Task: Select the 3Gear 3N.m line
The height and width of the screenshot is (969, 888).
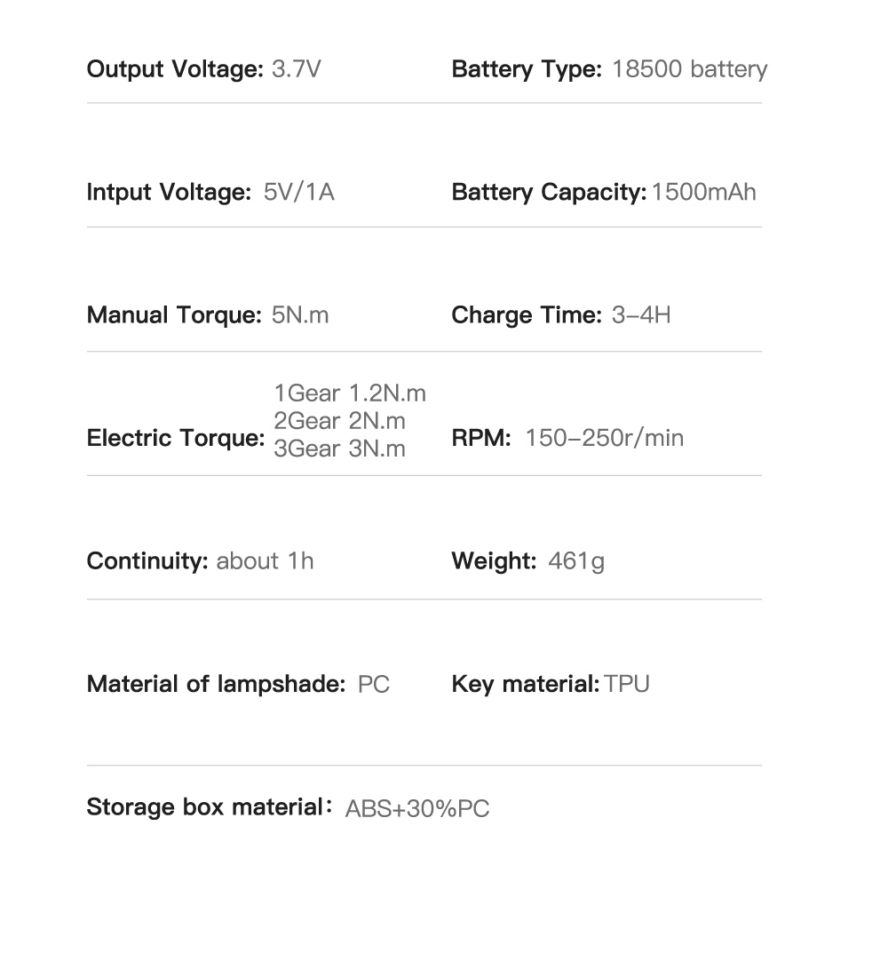Action: [339, 449]
